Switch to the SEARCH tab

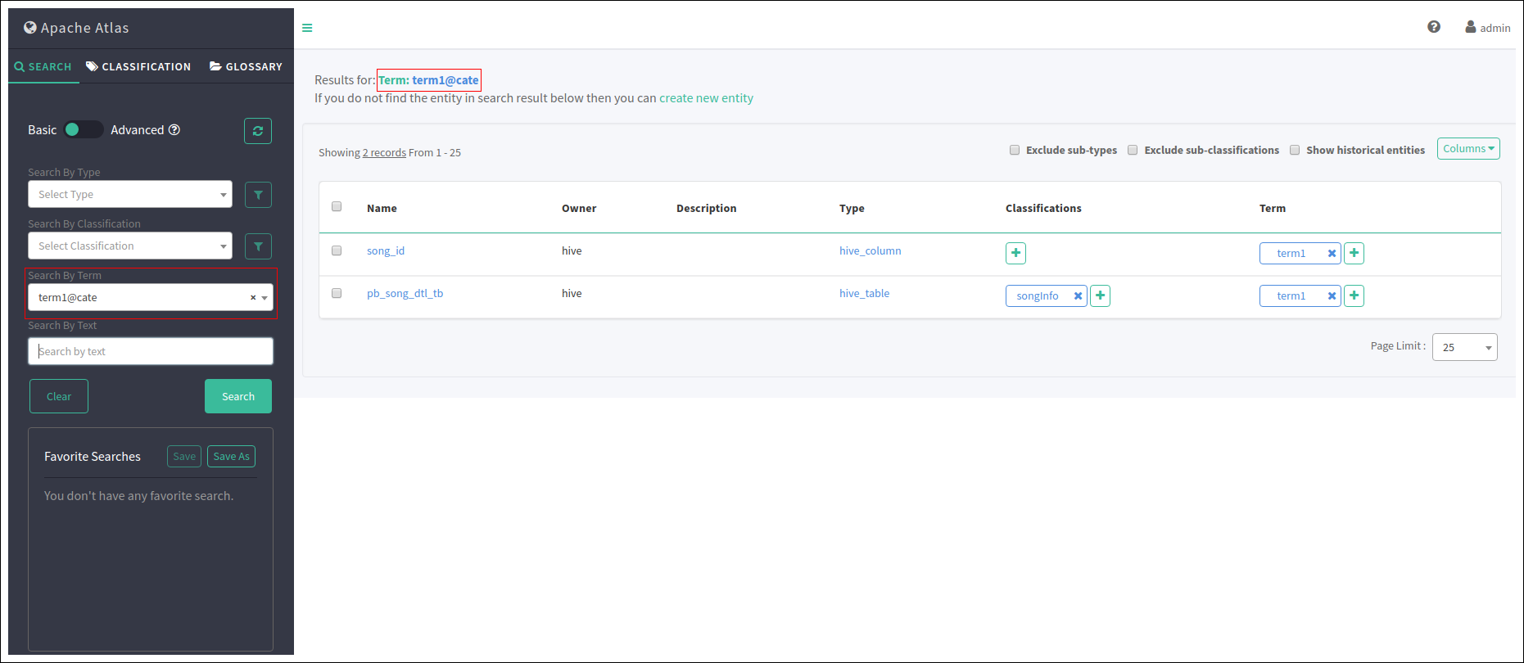tap(43, 66)
